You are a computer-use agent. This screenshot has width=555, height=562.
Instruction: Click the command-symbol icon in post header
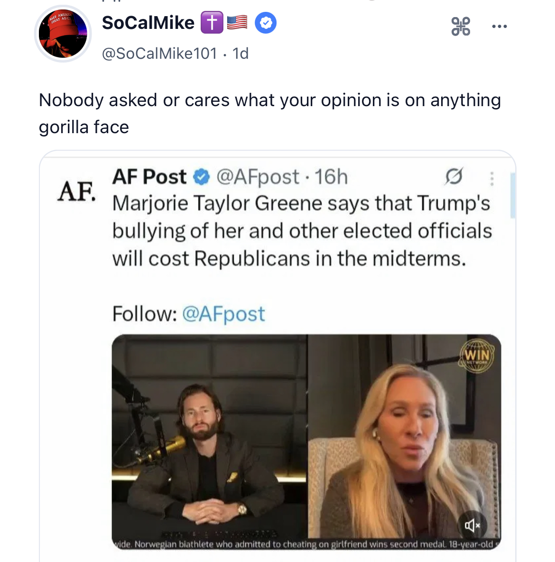(461, 26)
